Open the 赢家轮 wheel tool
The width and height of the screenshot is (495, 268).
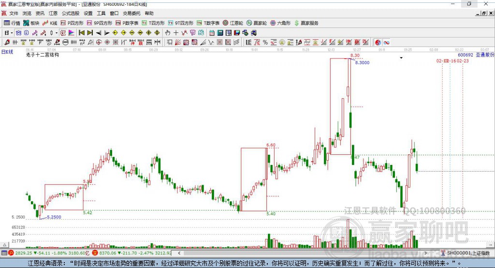[x=257, y=23]
